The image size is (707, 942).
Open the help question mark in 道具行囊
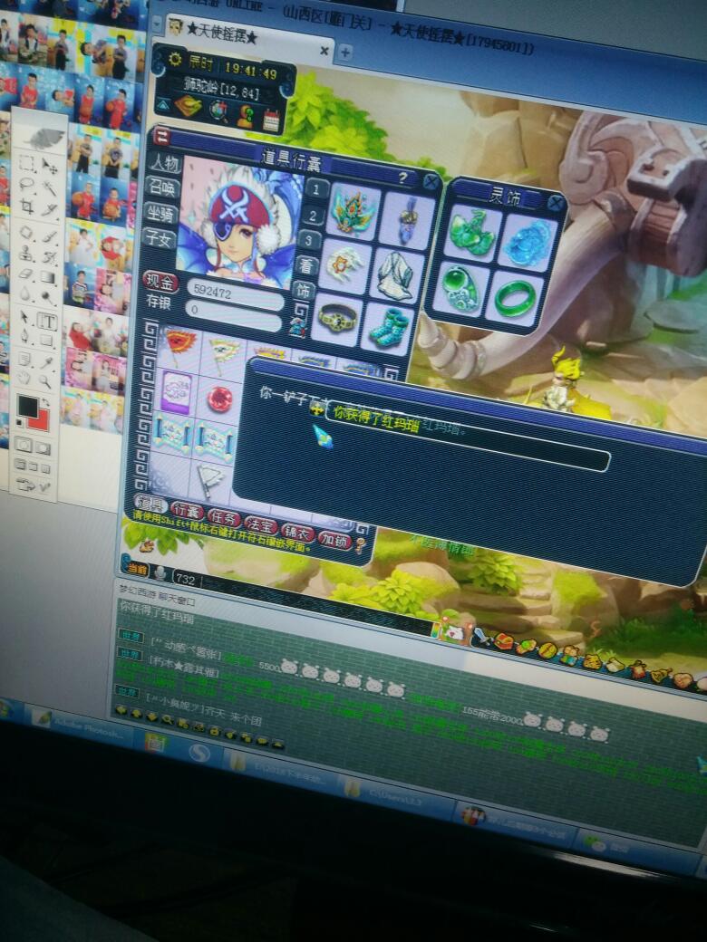pyautogui.click(x=402, y=178)
